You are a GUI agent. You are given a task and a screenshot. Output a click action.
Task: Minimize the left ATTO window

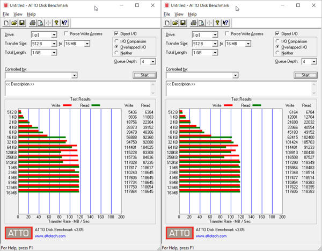[122, 5]
